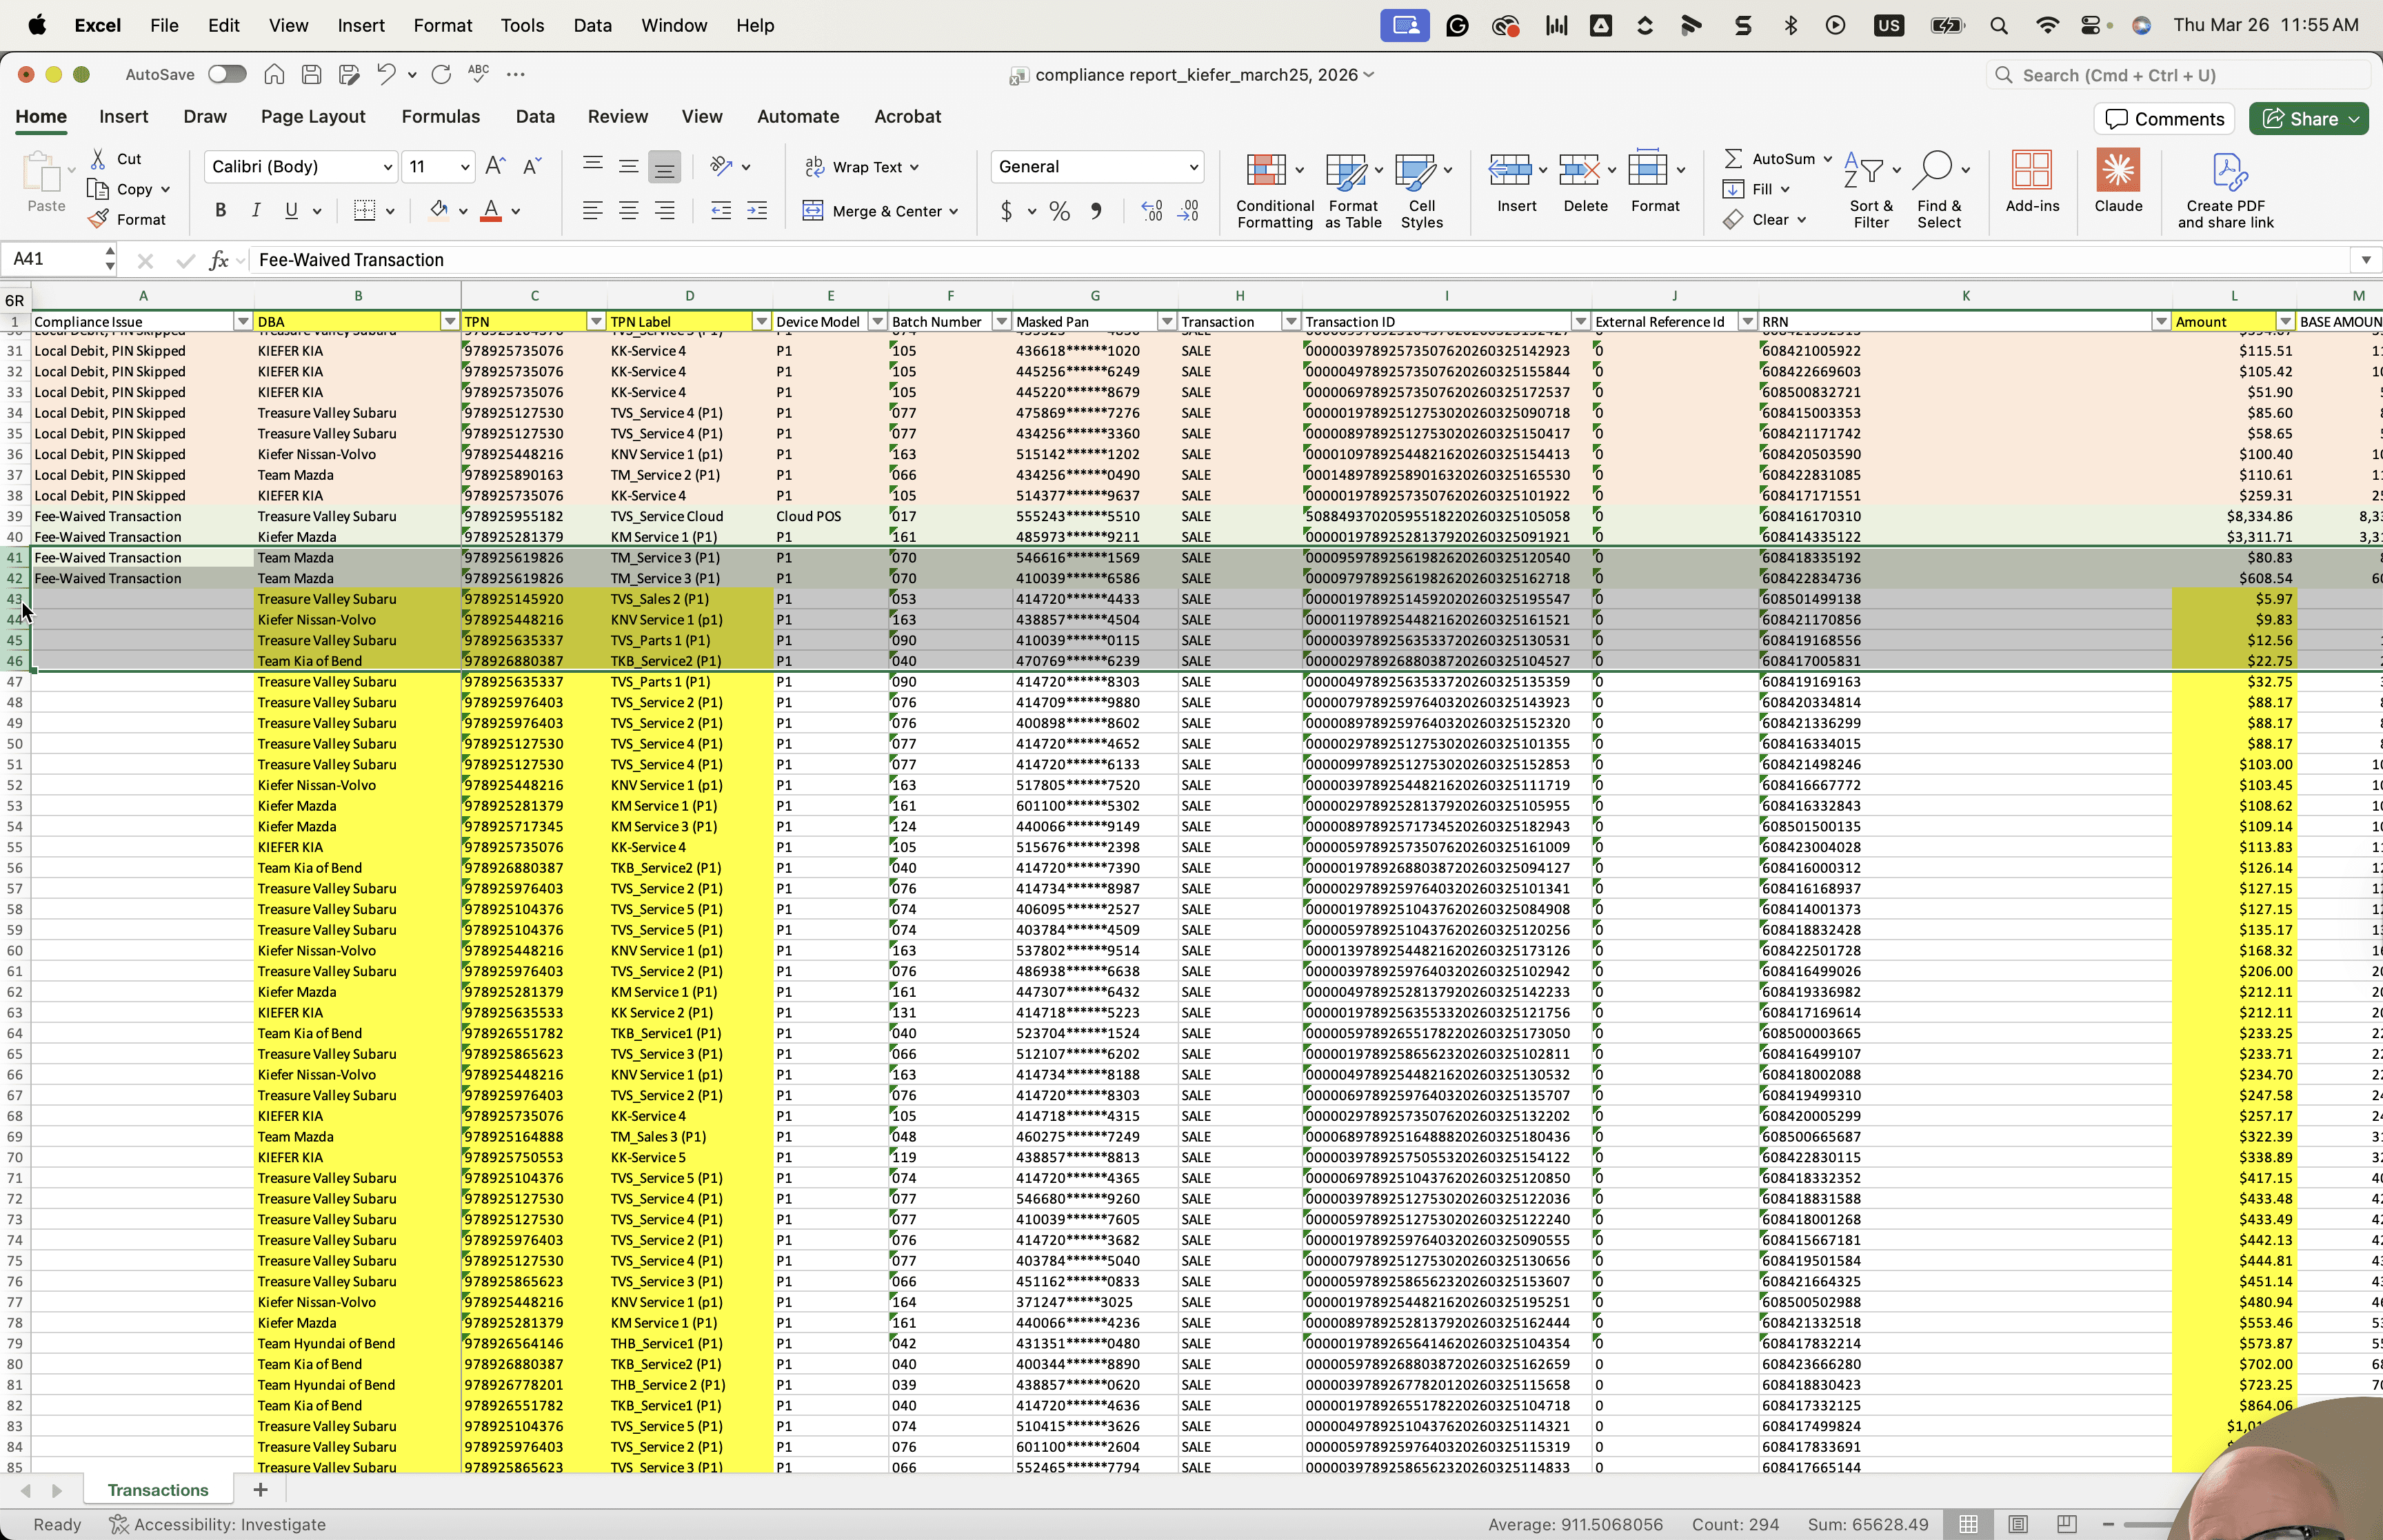This screenshot has height=1540, width=2383.
Task: Click the Comments button
Action: point(2165,118)
